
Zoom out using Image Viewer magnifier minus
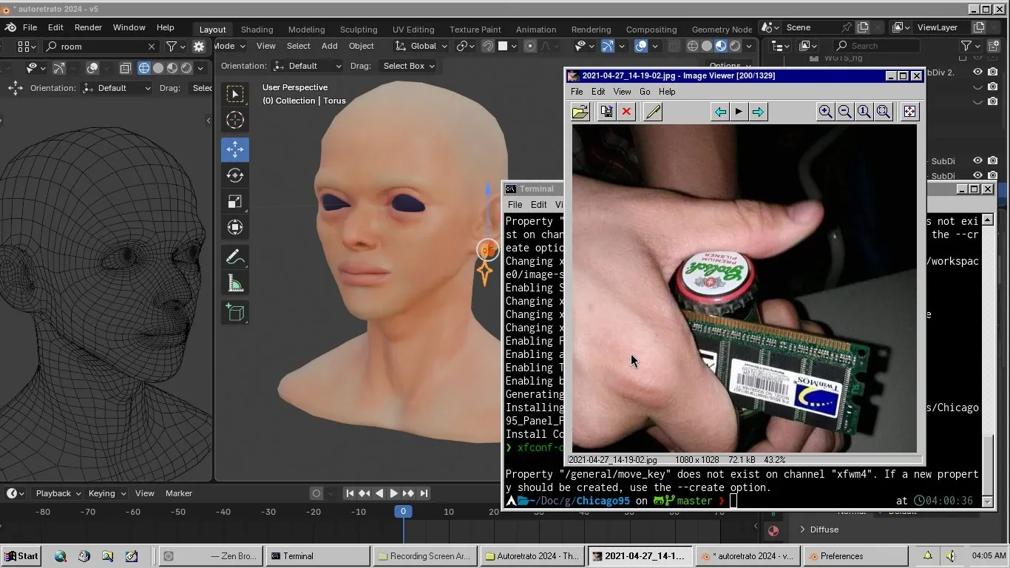[x=844, y=112]
